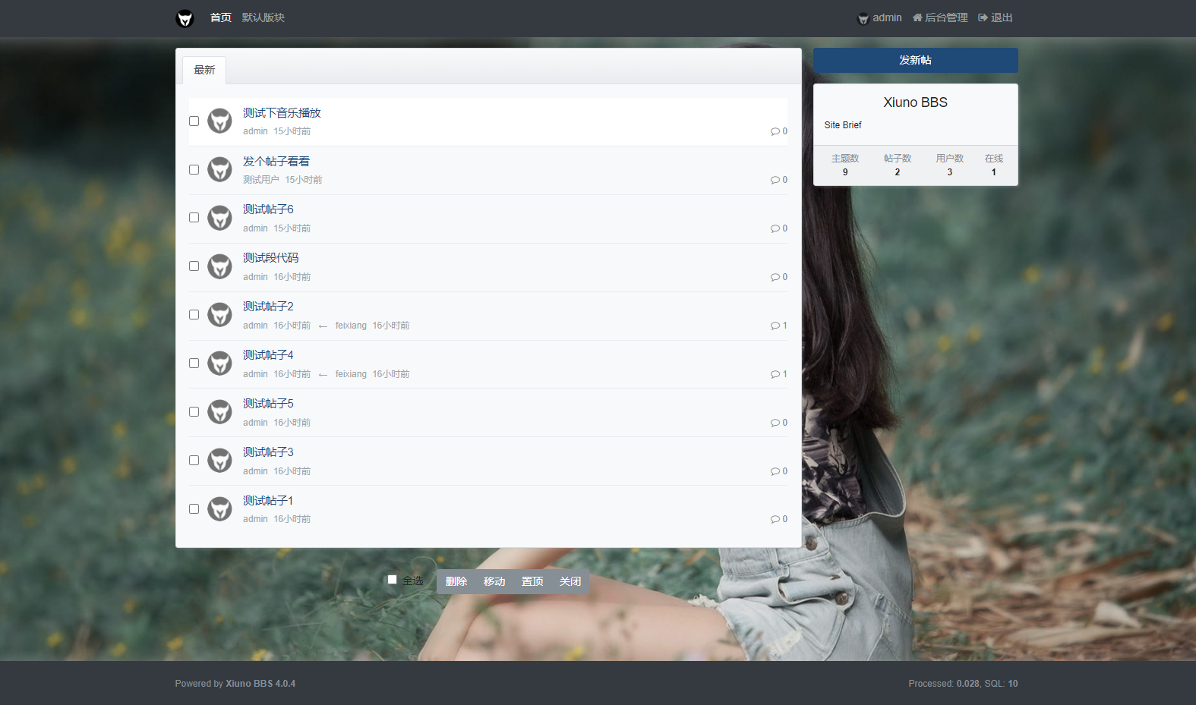
Task: Click the 移动 move button
Action: 494,581
